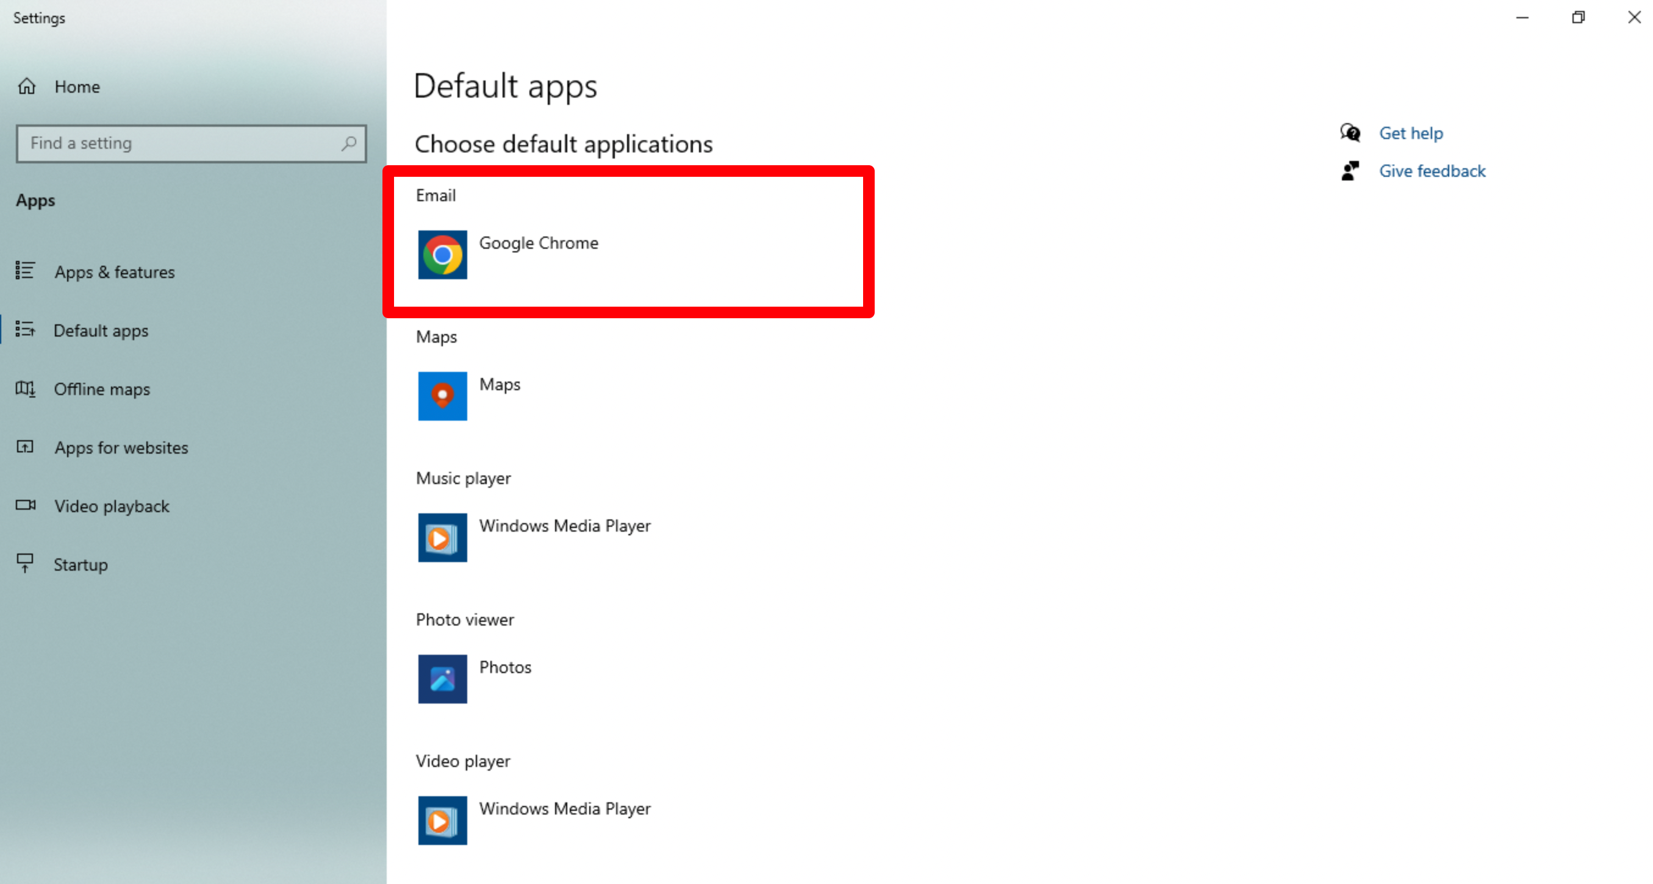The height and width of the screenshot is (884, 1653).
Task: Click the Maps app pin icon
Action: click(443, 396)
